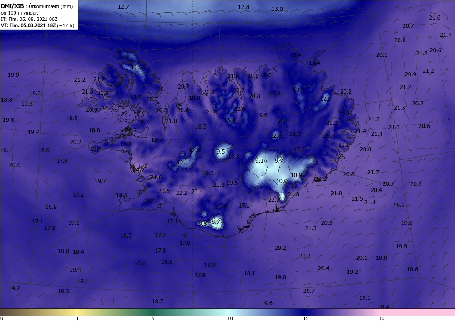Click the legend tick label '1'

[77, 318]
